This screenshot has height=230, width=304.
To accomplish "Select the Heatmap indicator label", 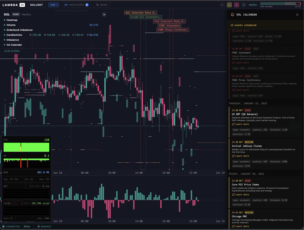I will pyautogui.click(x=12, y=20).
